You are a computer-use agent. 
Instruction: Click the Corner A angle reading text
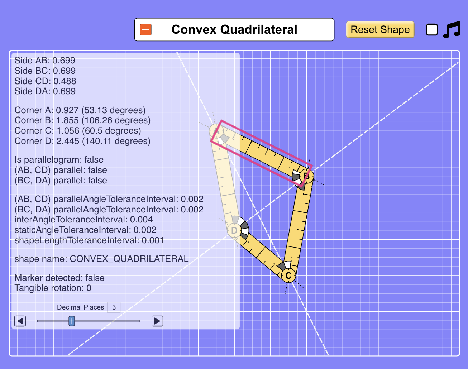[x=80, y=110]
